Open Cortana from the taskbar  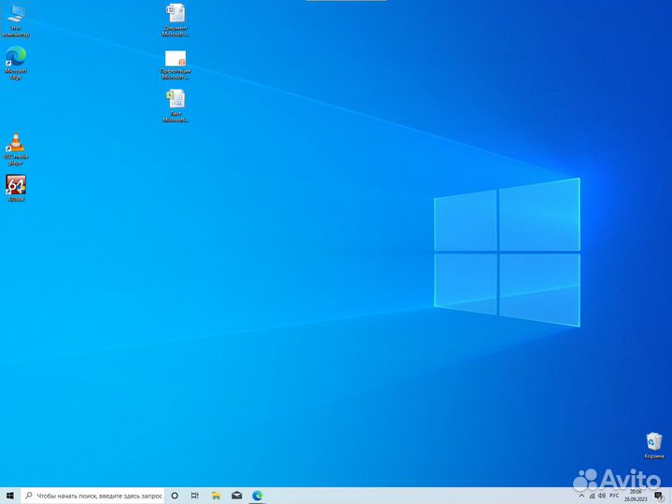[x=175, y=496]
